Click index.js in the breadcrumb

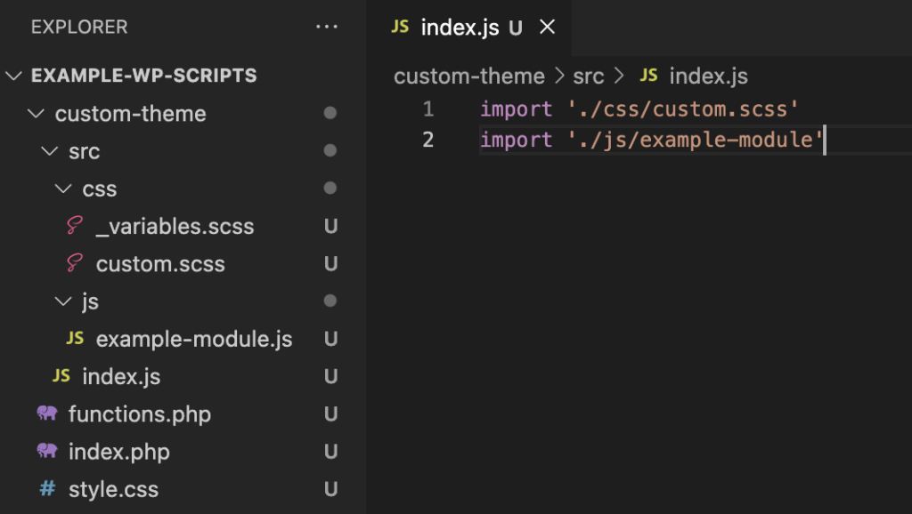(x=708, y=76)
